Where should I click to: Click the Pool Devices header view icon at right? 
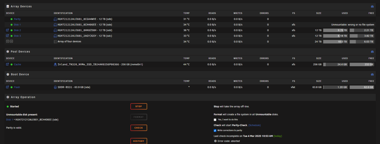click(372, 52)
